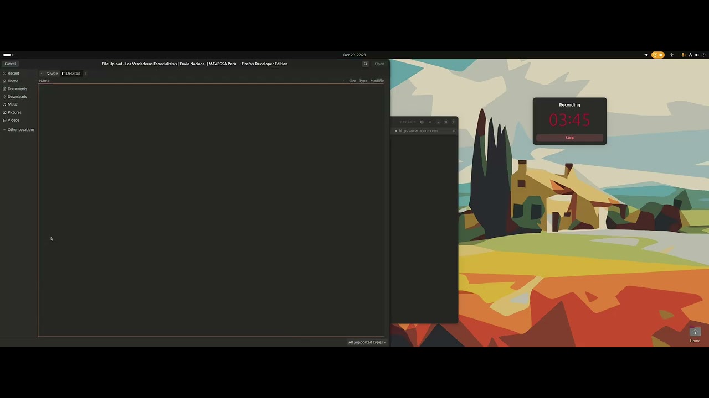Sort files by the Name column
This screenshot has height=398, width=709.
[x=44, y=81]
